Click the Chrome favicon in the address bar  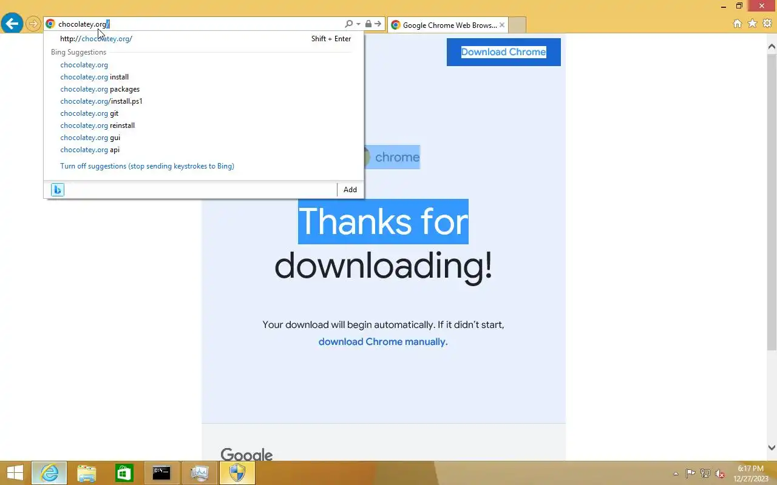pos(50,24)
